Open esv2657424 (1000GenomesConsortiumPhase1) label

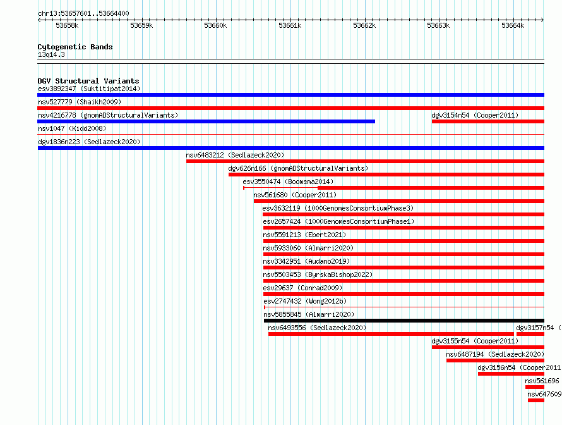[x=338, y=221]
